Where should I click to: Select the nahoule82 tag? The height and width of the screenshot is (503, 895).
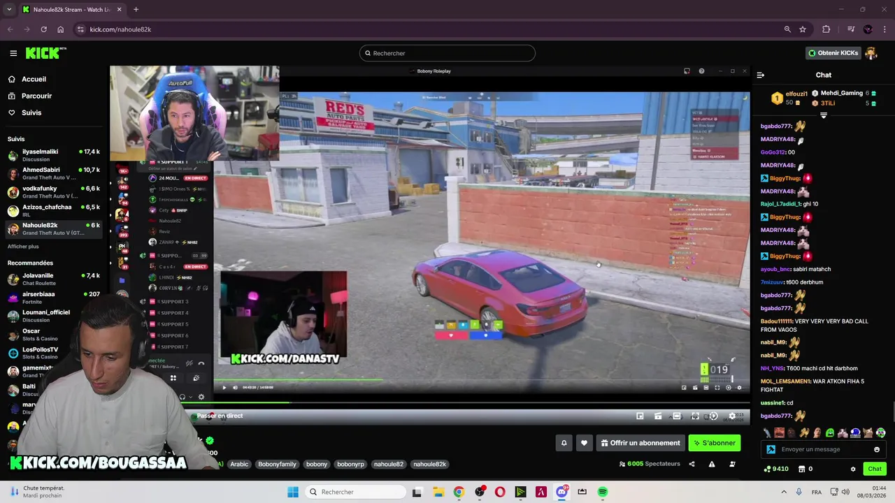pyautogui.click(x=388, y=464)
